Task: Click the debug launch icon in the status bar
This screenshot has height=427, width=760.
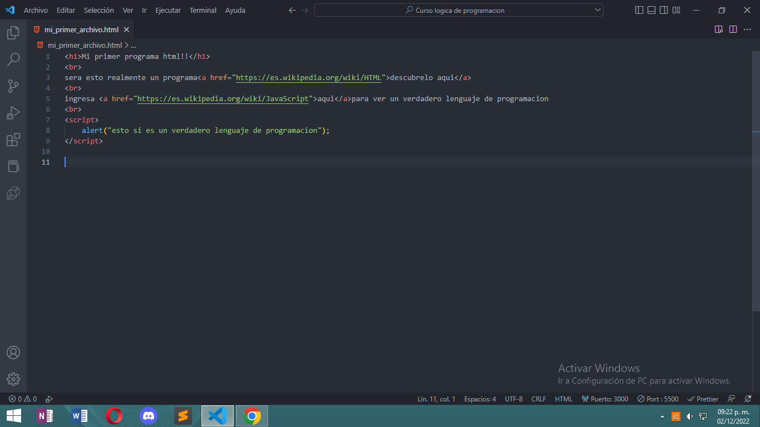Action: [x=49, y=399]
